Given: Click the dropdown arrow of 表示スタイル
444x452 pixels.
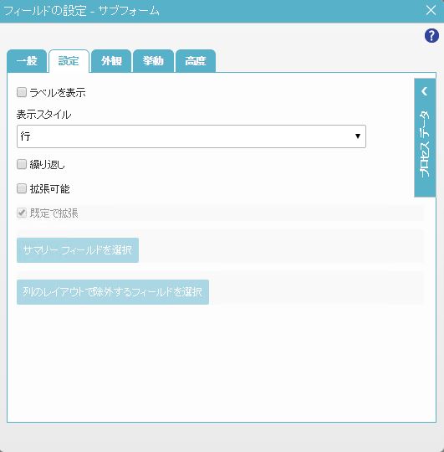Looking at the screenshot, I should pyautogui.click(x=358, y=136).
